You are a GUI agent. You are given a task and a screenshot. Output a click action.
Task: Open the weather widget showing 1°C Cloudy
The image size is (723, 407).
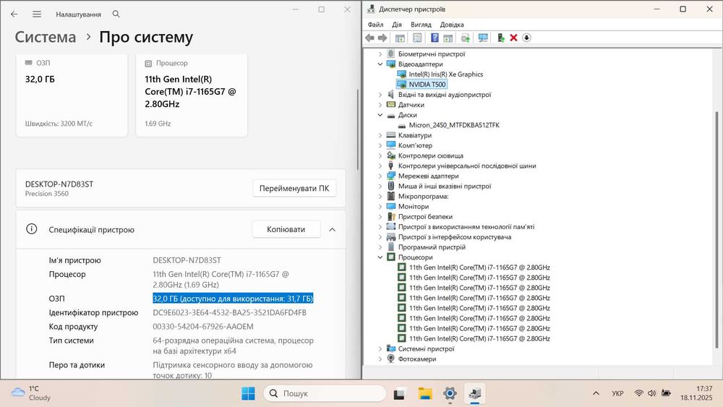[x=31, y=393]
